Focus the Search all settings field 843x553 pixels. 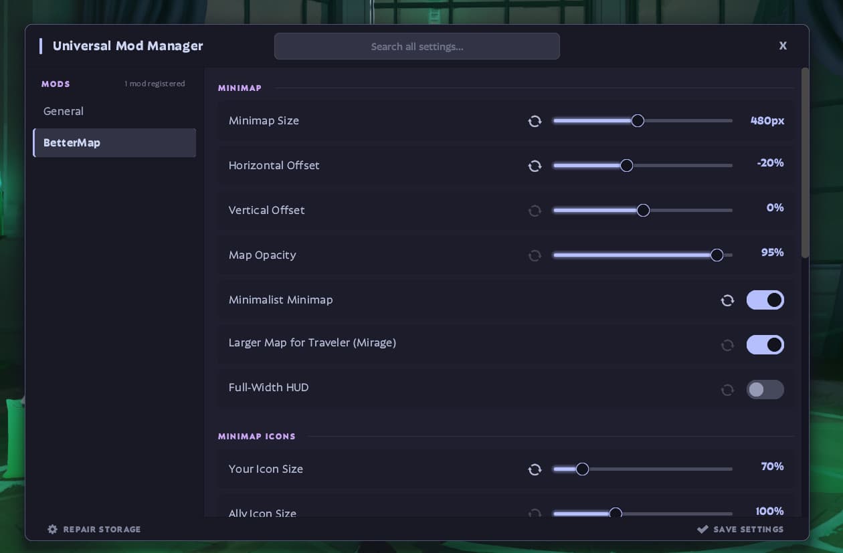417,46
